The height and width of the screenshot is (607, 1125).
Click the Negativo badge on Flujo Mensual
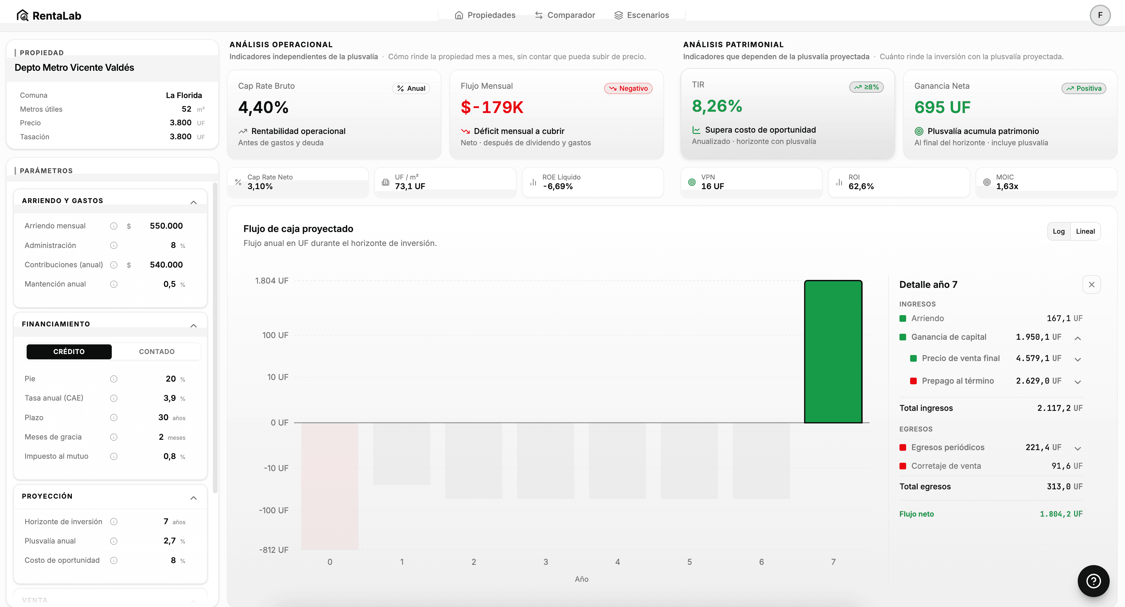click(628, 88)
